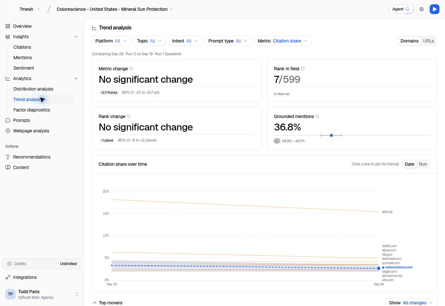Go to Sentiment page

pos(24,68)
